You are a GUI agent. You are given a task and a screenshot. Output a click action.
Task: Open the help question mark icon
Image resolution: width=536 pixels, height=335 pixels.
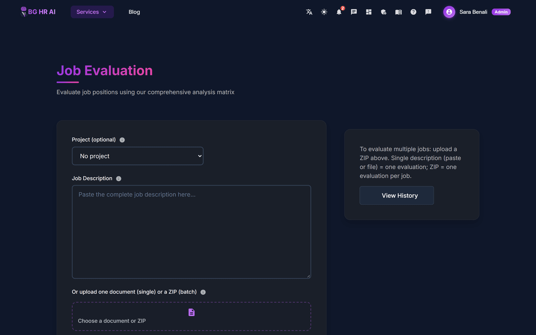tap(413, 12)
